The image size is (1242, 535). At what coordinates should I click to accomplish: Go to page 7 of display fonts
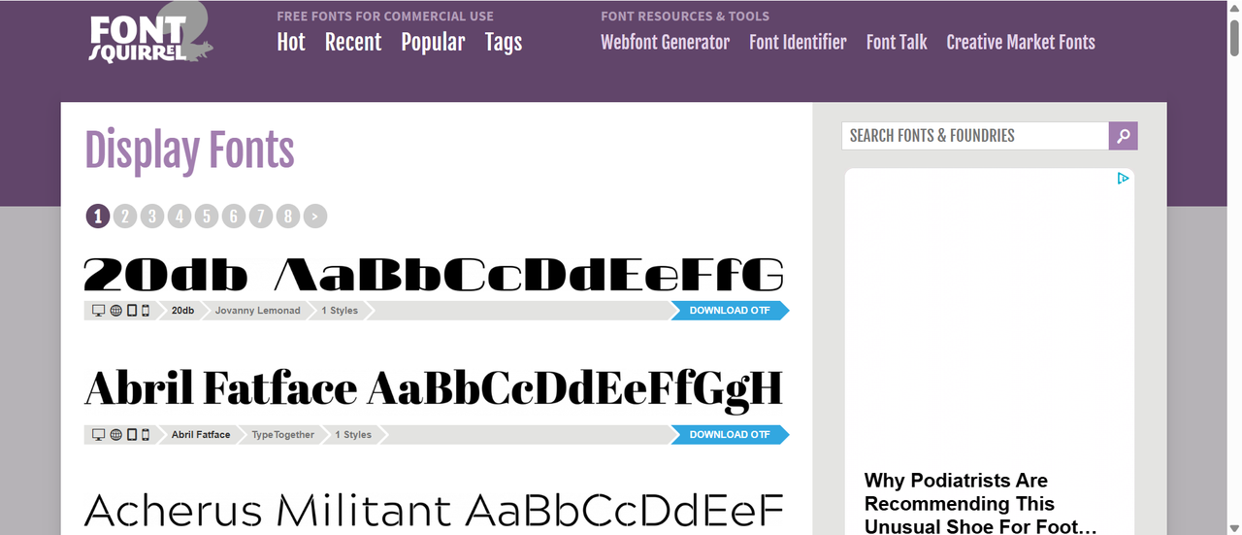[x=261, y=216]
